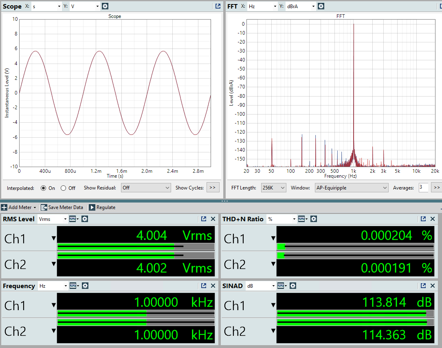Screen dimensions: 442x348
Task: Close the Frequency meter
Action: point(213,286)
